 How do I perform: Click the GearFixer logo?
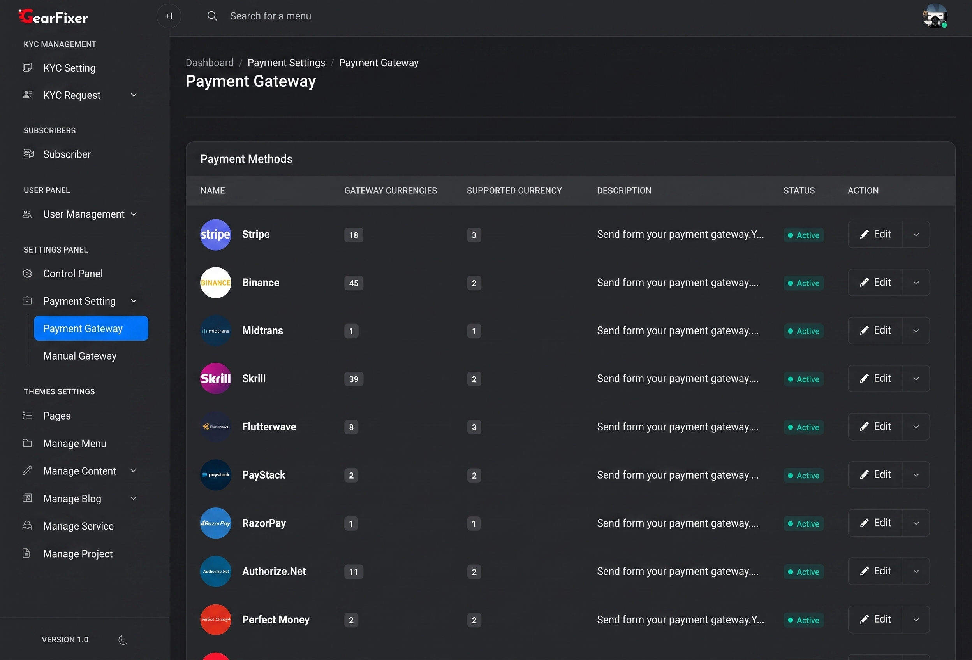(53, 16)
